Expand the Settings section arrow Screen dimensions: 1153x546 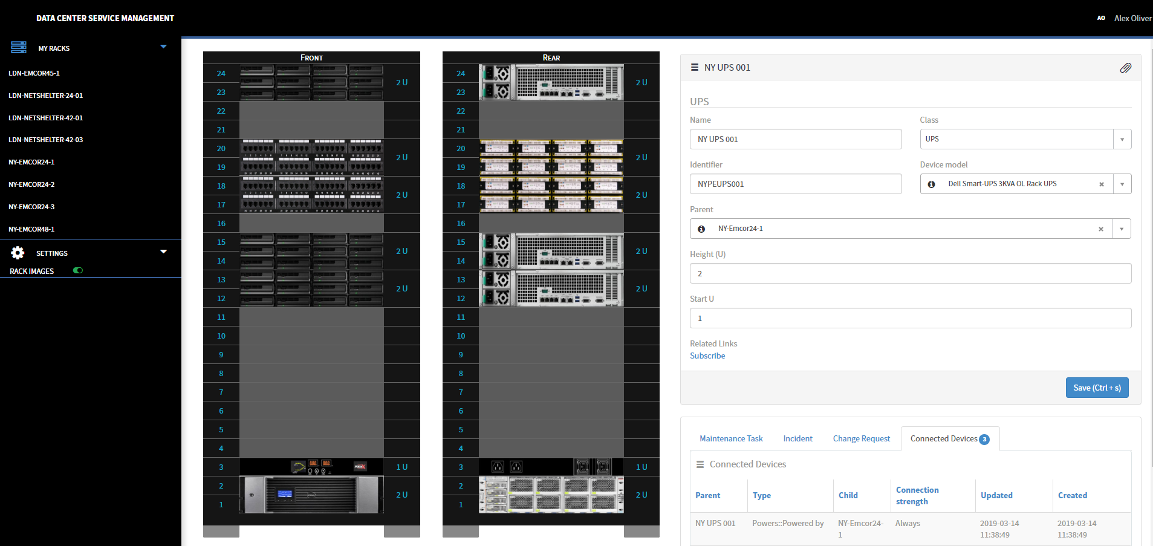click(163, 252)
